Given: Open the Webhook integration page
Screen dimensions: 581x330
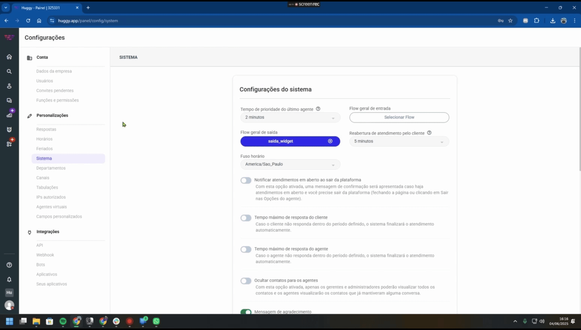Looking at the screenshot, I should [45, 255].
